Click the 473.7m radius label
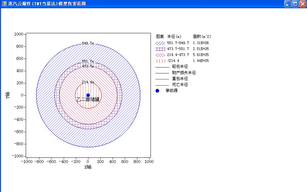Viewport: 307px width, 192px height. tap(88, 67)
